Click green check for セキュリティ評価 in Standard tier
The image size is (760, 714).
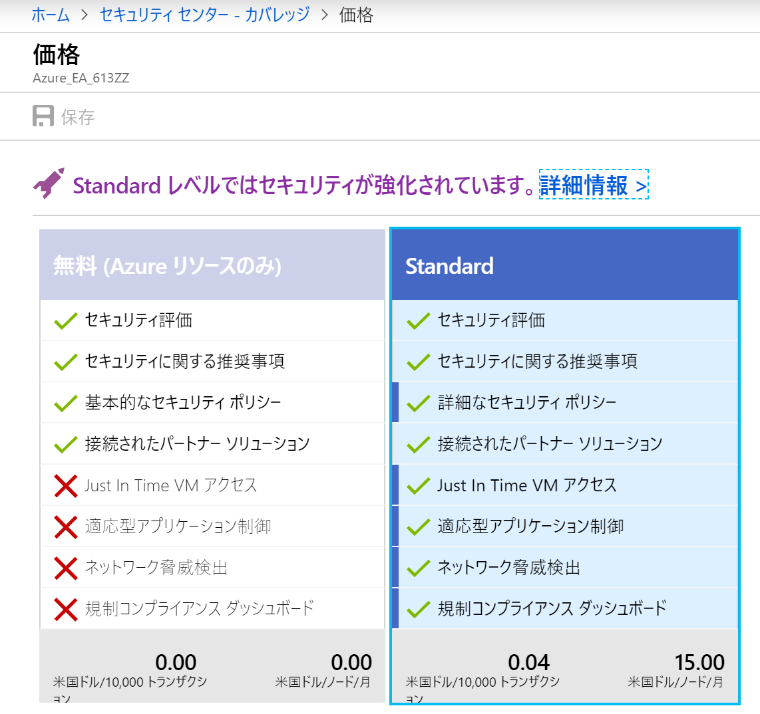(x=419, y=320)
